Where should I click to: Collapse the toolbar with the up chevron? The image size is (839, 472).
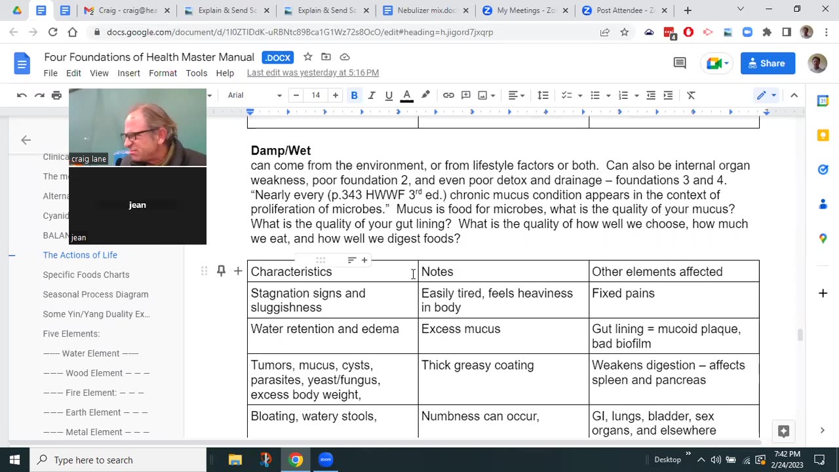[x=794, y=96]
